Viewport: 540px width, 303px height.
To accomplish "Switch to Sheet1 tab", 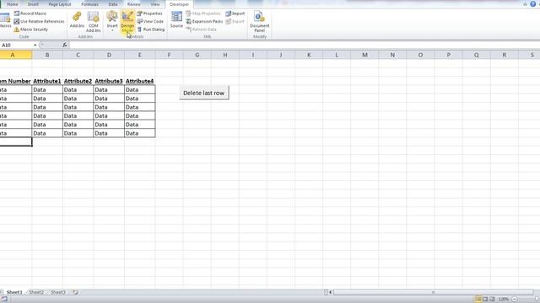I will [14, 292].
